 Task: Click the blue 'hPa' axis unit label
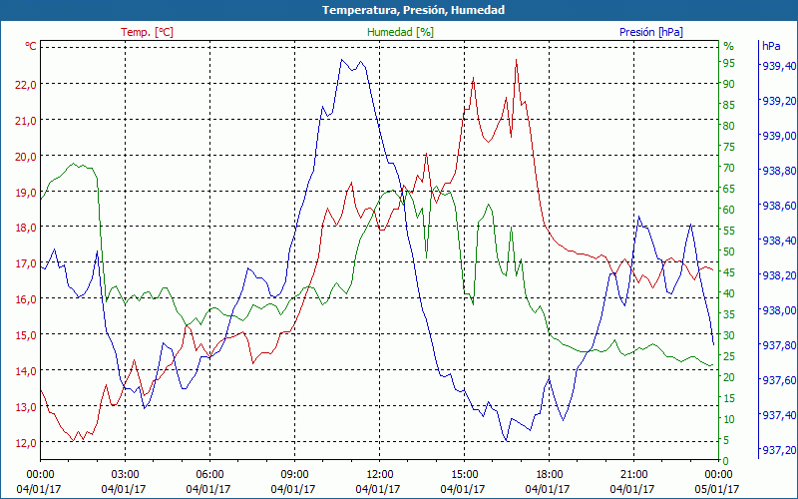coord(771,46)
